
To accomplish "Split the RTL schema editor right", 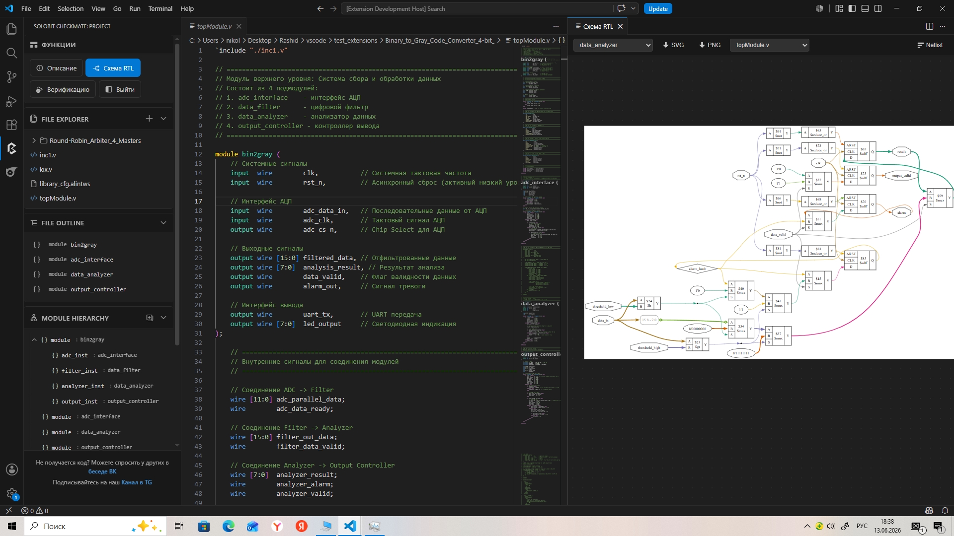I will coord(929,26).
